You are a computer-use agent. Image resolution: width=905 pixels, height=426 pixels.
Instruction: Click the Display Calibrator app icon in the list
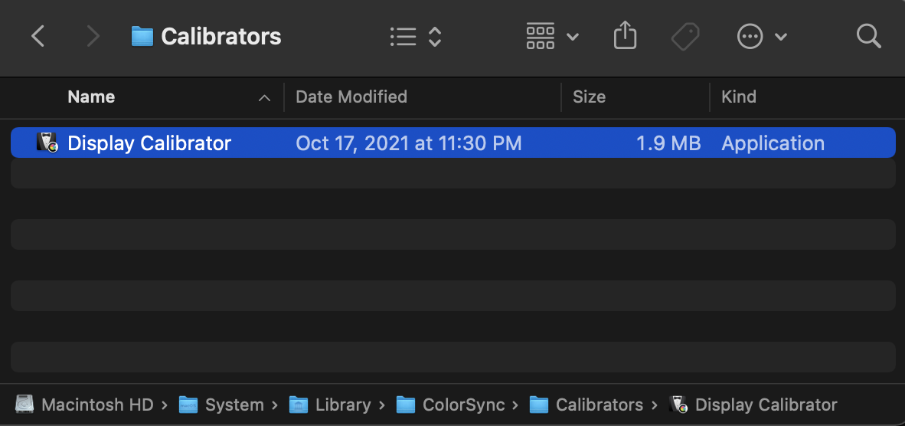pos(47,143)
